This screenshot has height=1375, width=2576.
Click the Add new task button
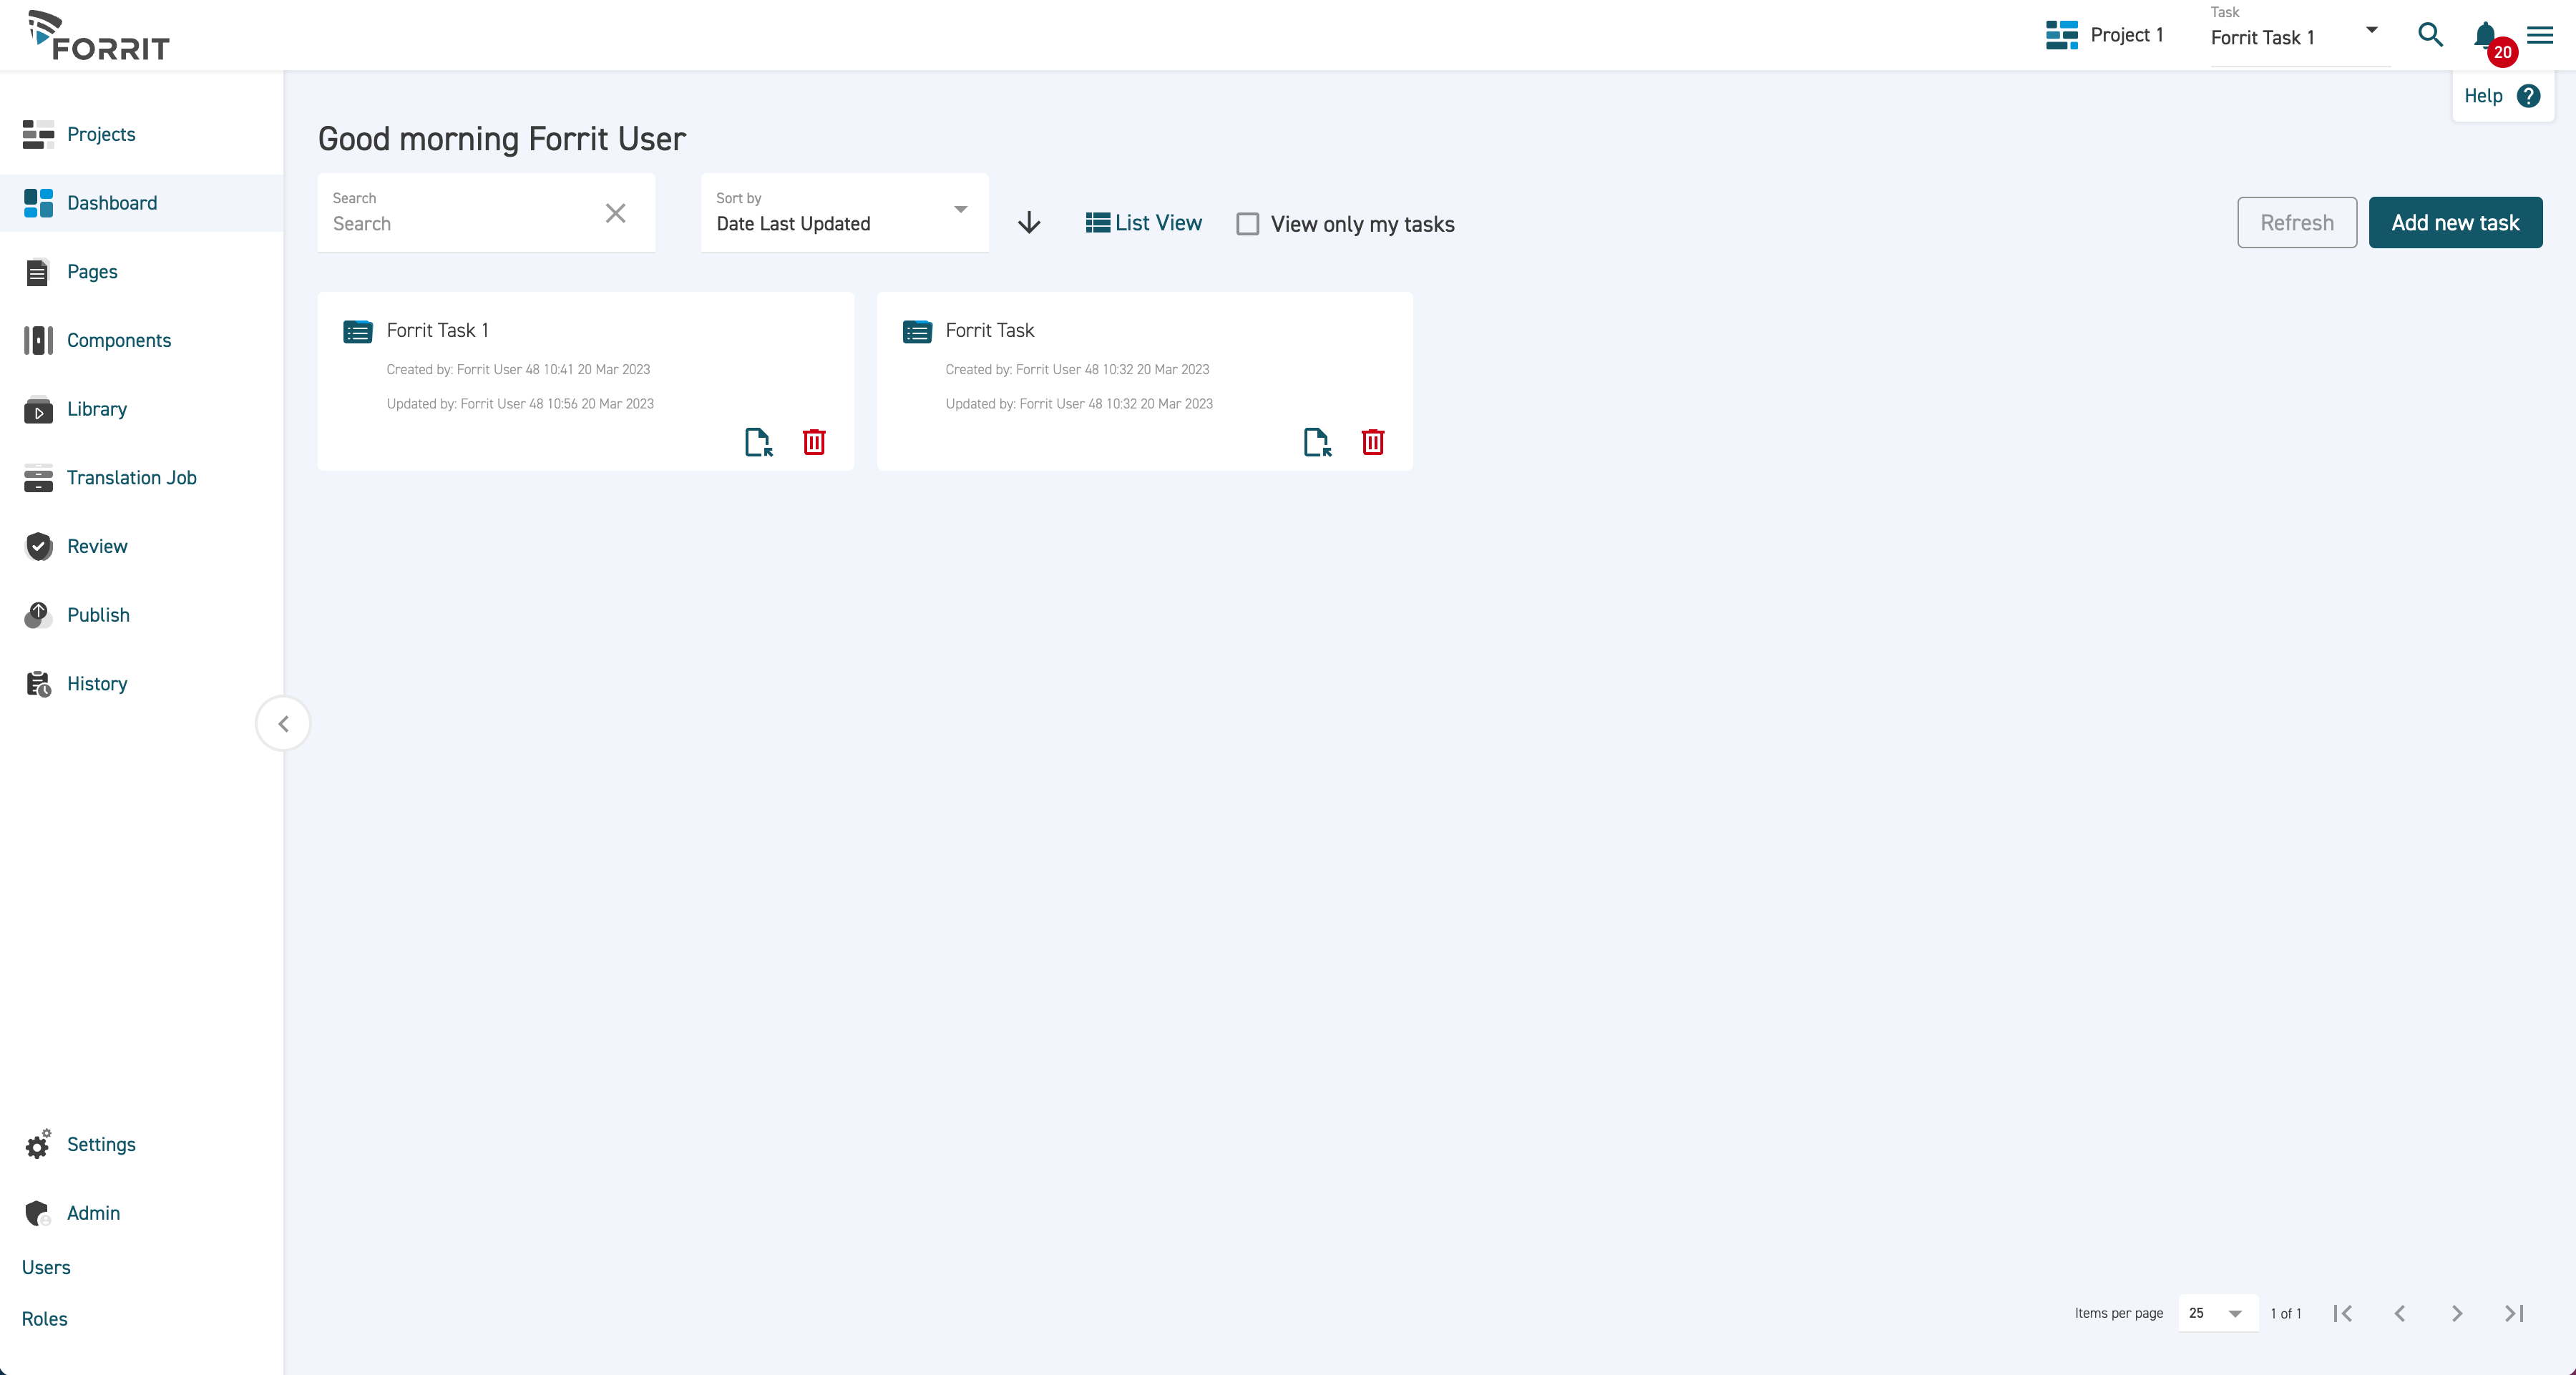(2456, 222)
